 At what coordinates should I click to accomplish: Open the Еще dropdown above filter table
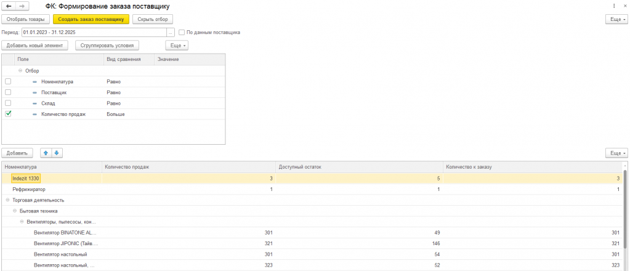point(177,45)
